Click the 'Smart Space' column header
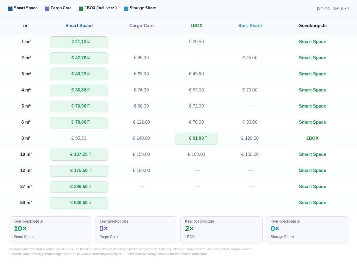 (79, 26)
